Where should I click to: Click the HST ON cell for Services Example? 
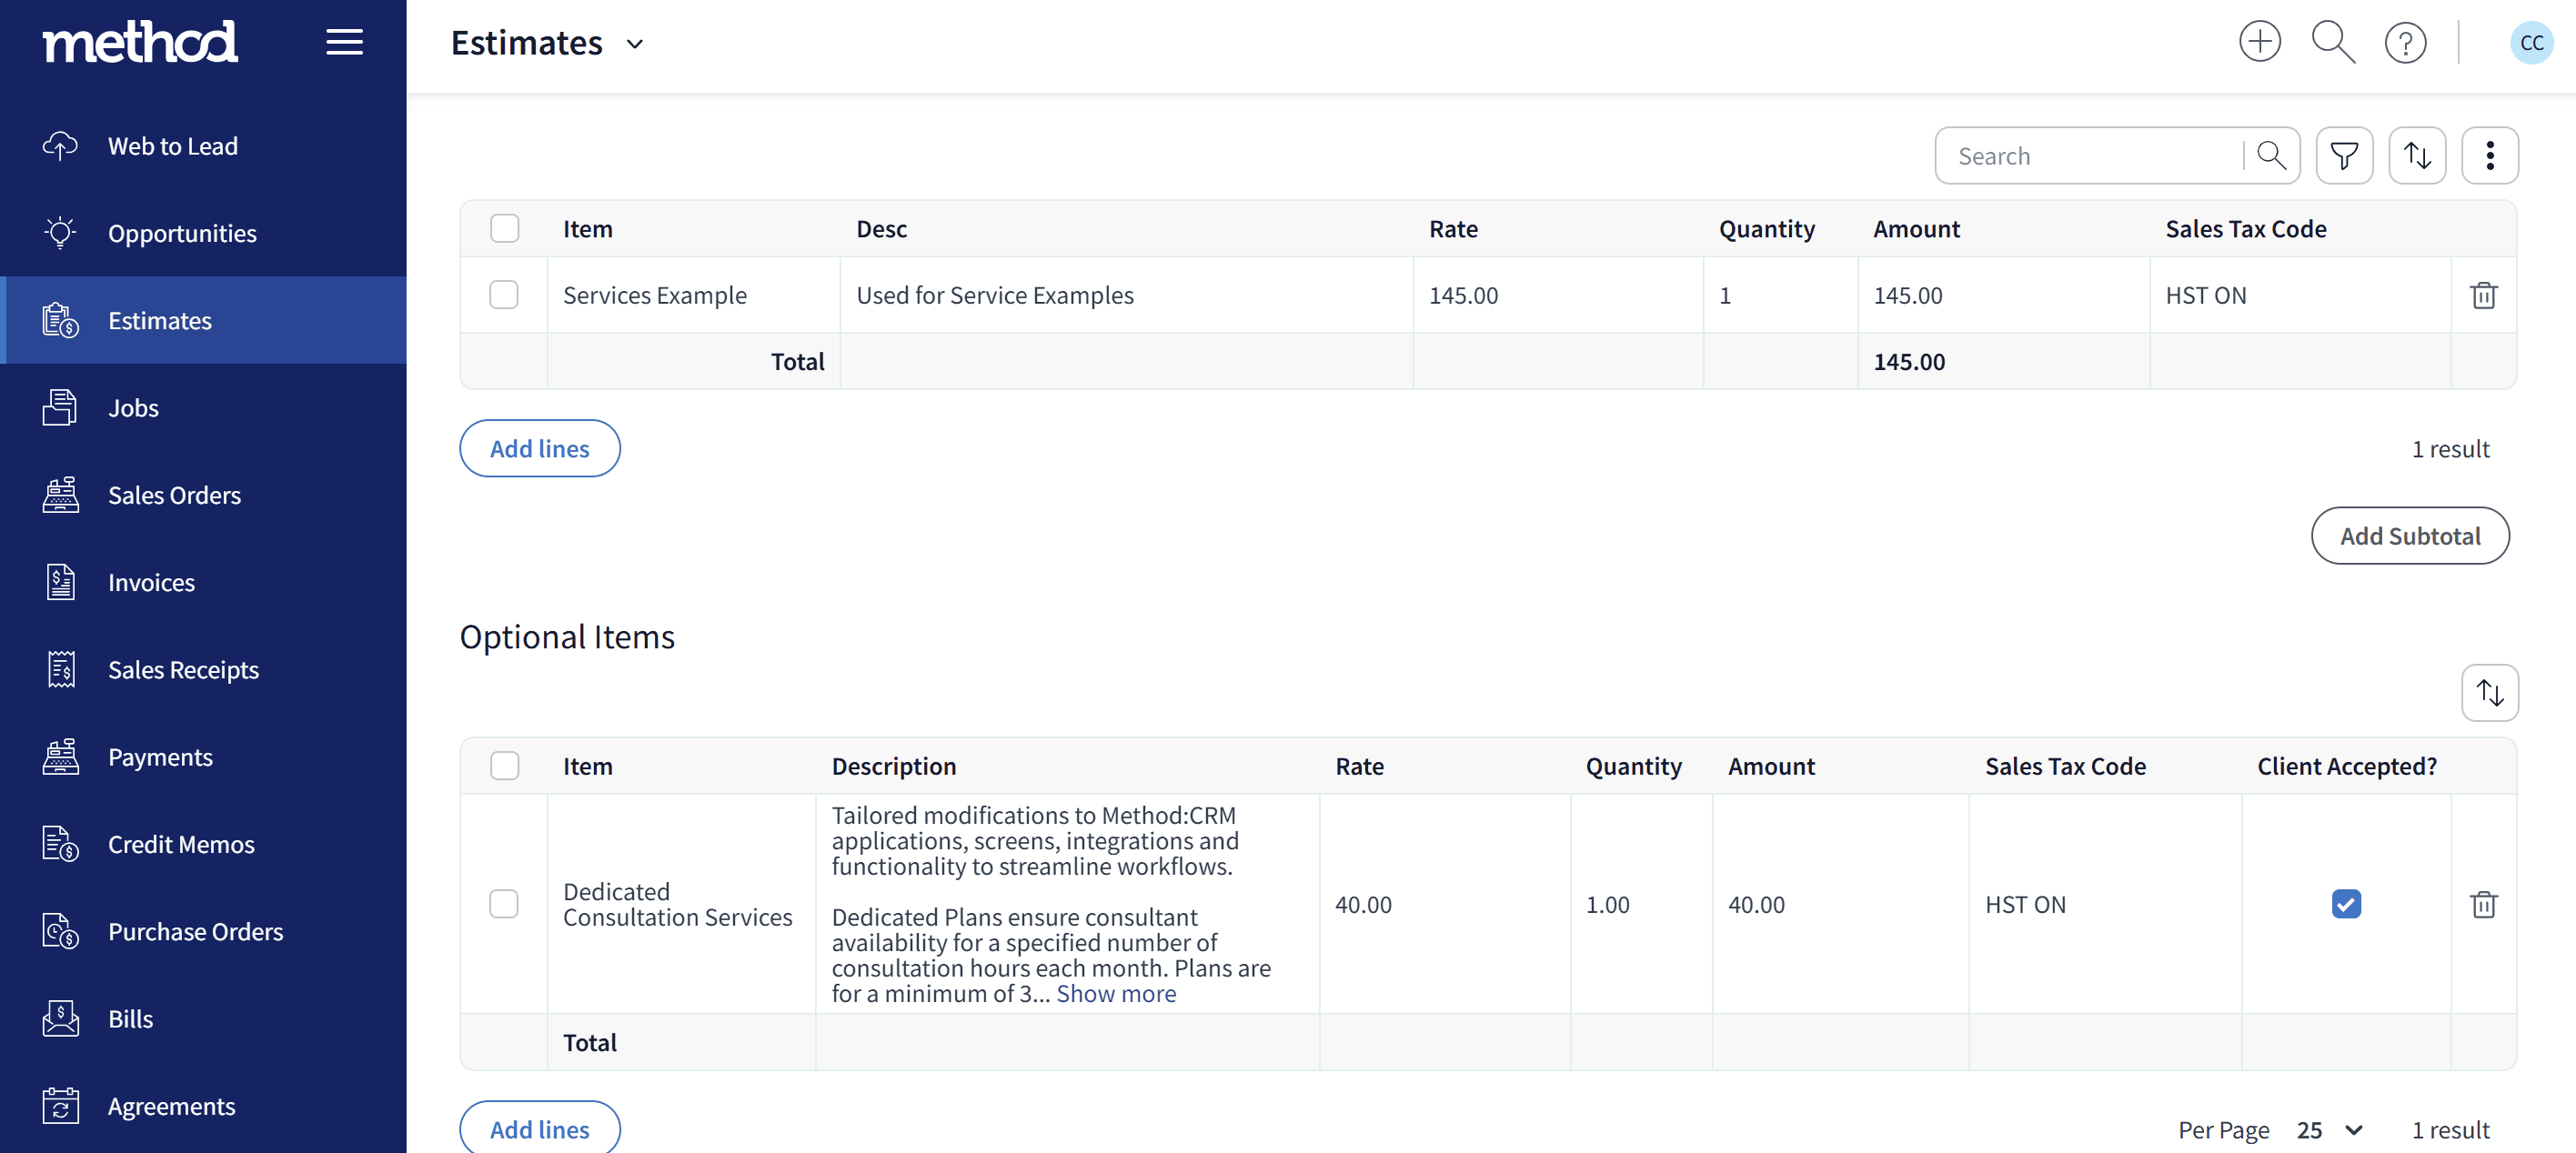(2299, 295)
